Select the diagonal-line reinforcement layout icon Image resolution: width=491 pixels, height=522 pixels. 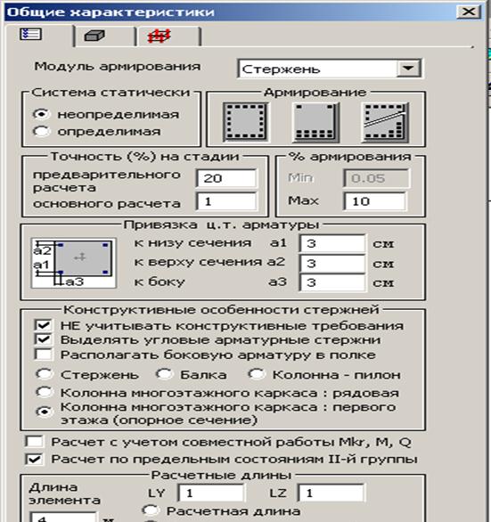pyautogui.click(x=386, y=122)
